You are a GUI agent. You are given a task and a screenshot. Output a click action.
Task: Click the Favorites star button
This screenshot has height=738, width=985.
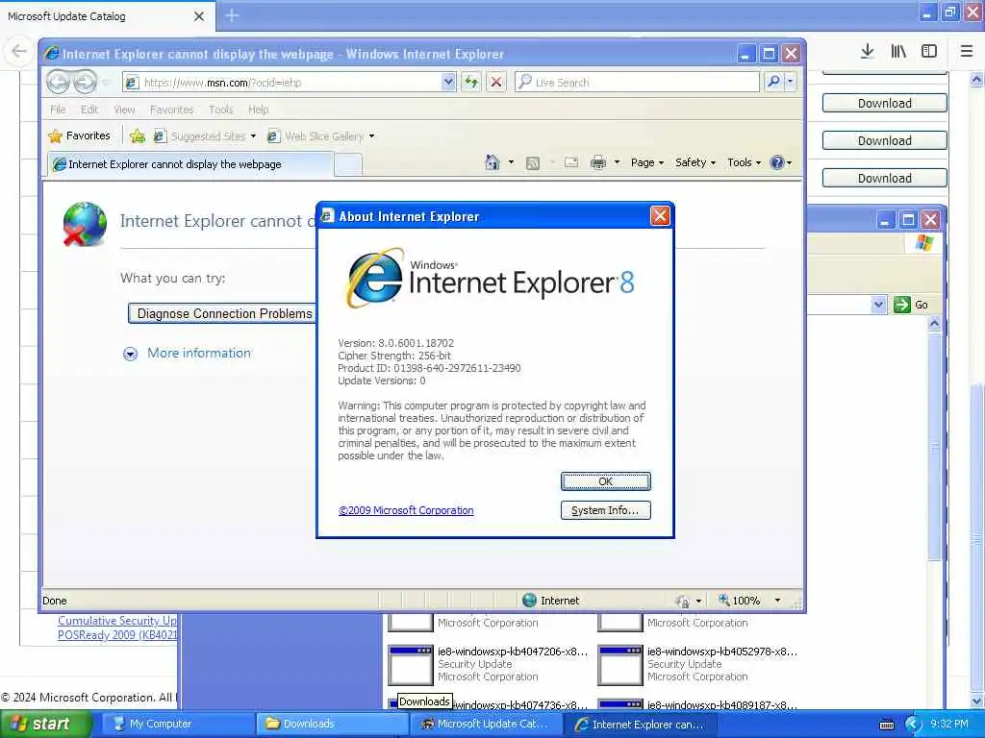pos(79,135)
